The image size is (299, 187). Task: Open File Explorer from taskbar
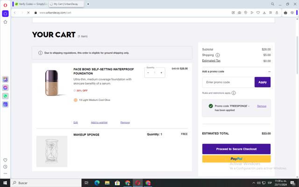tap(107, 183)
